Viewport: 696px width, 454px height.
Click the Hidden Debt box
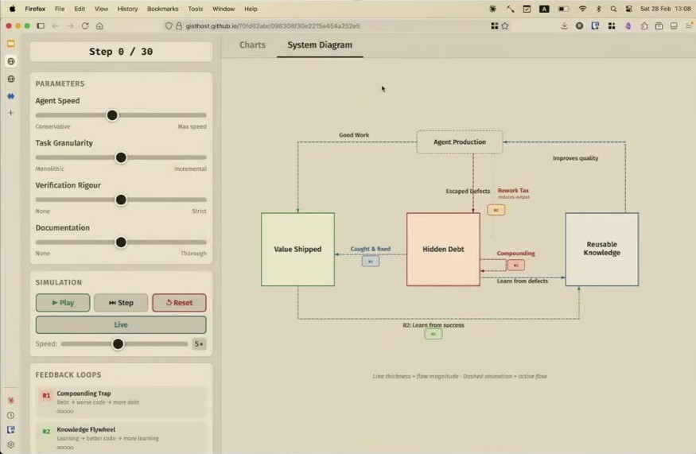coord(443,250)
